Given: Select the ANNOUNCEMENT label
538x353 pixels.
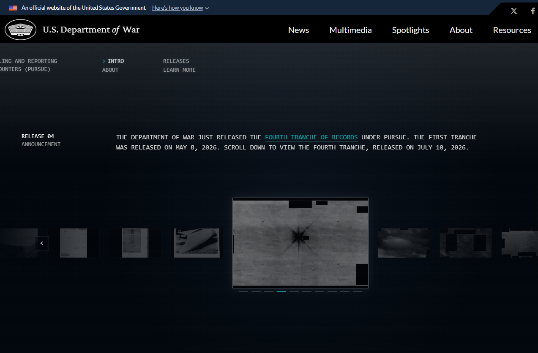Looking at the screenshot, I should (x=41, y=144).
